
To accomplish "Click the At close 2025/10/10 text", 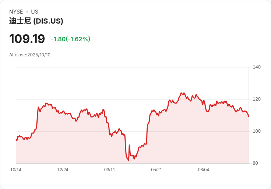I will (30, 55).
